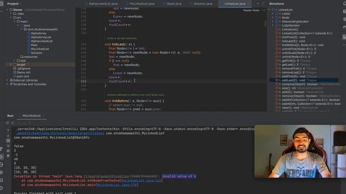Open the Run tool window sidebar icon

(x=1, y=157)
